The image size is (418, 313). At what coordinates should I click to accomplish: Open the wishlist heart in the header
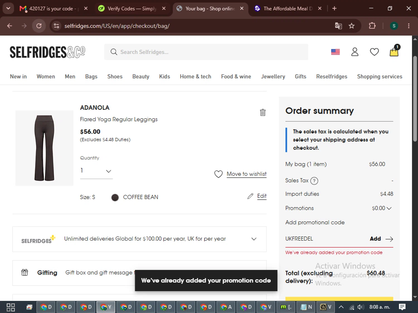pos(374,52)
